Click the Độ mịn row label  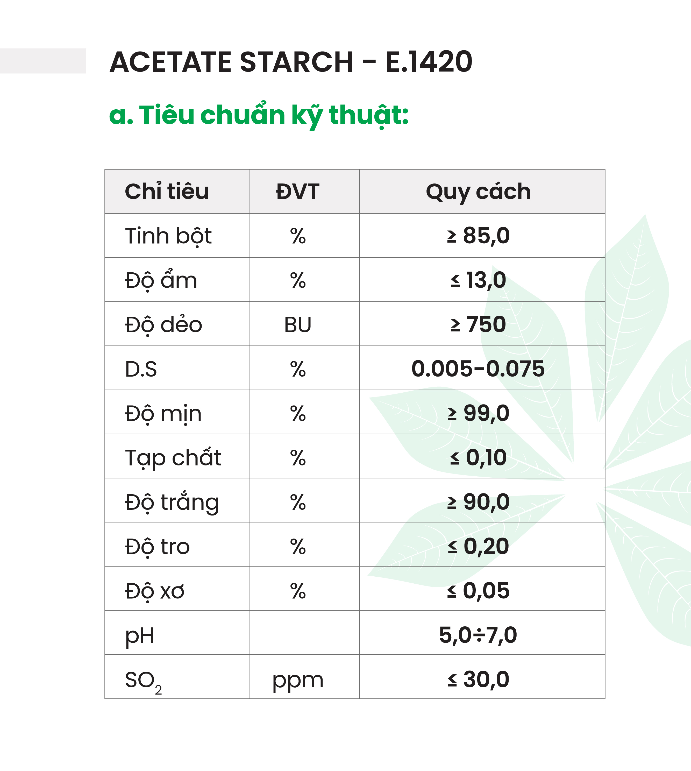163,413
